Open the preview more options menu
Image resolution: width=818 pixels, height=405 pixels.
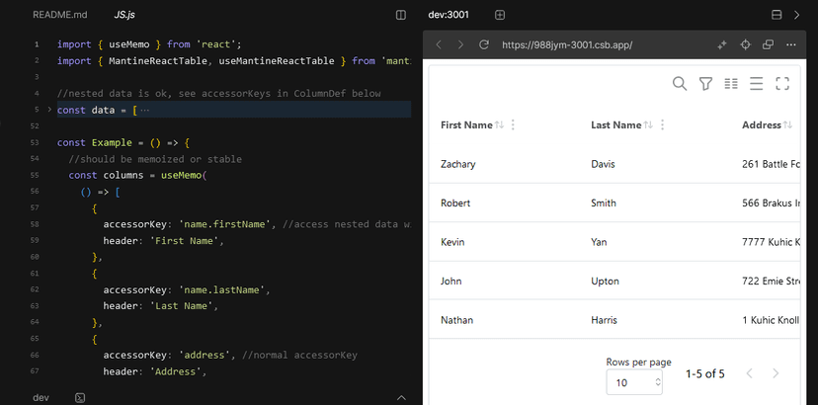click(790, 44)
